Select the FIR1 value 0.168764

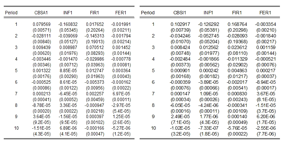point(237,24)
